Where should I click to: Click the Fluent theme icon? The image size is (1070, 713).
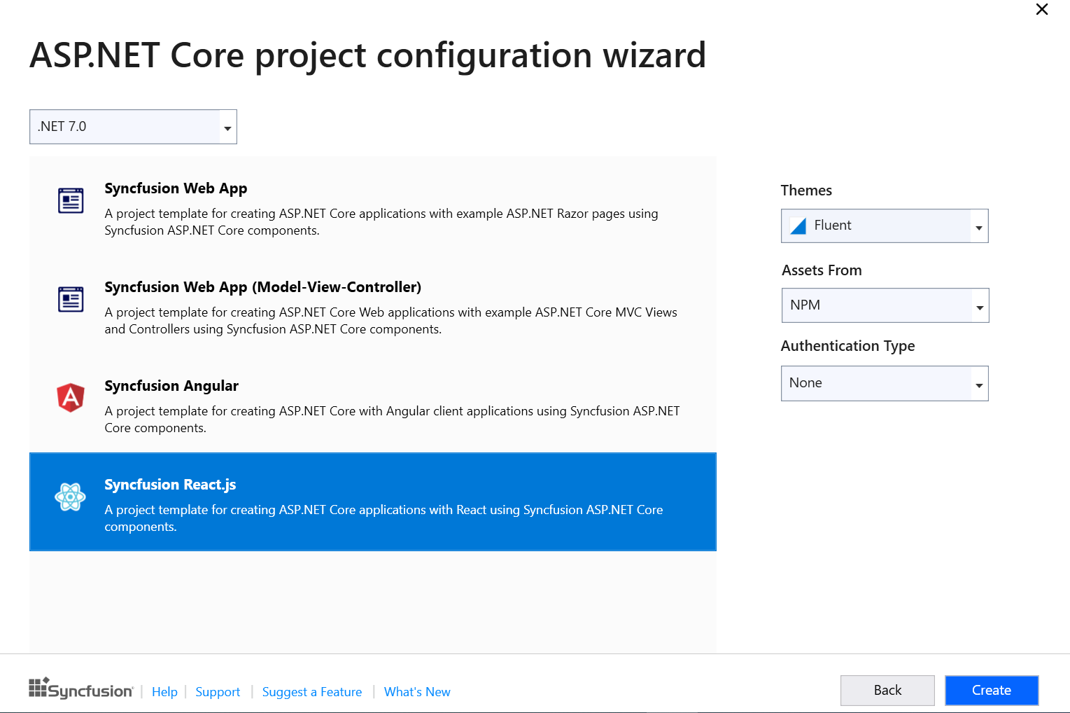798,226
